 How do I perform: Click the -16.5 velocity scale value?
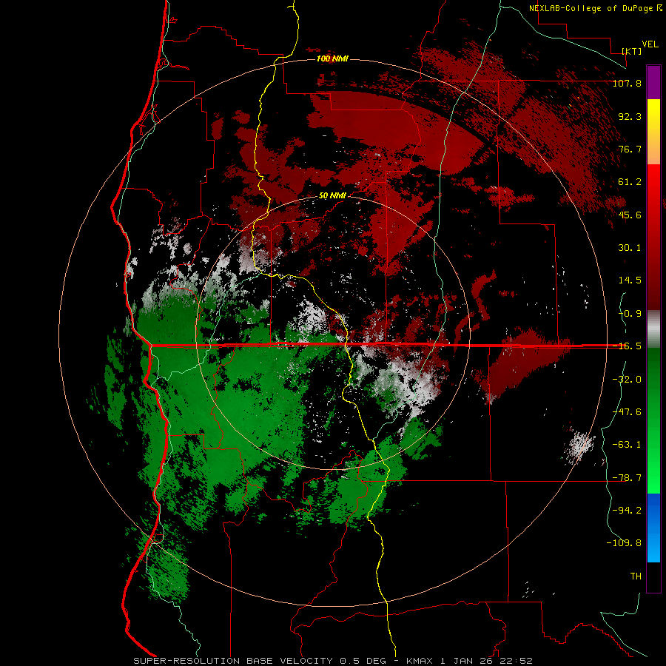627,346
